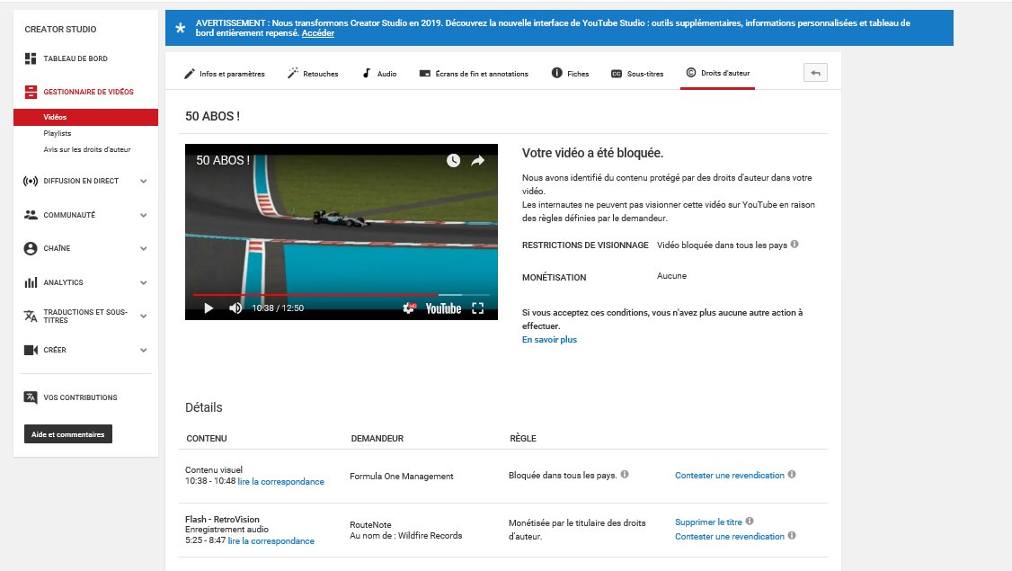
Task: Enter fullscreen in the video player
Action: (477, 308)
